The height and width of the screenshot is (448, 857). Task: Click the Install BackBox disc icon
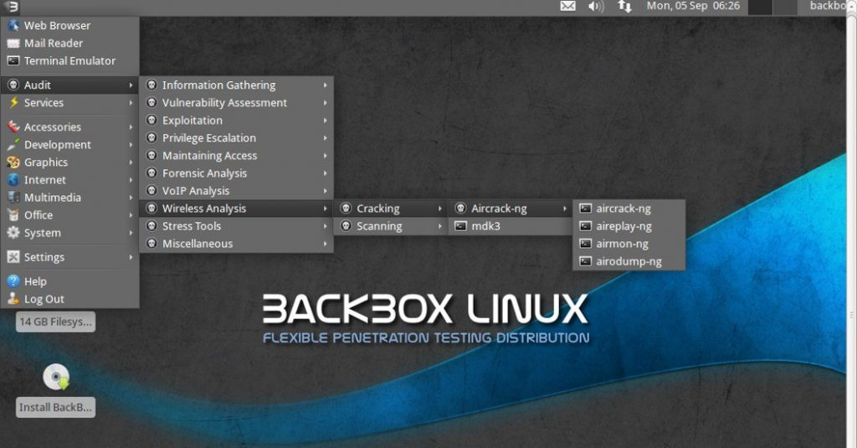click(56, 378)
